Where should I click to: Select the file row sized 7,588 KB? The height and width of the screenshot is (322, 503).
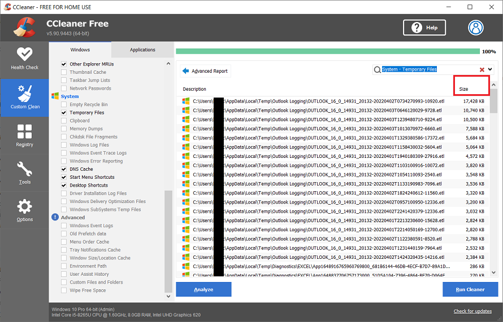tap(333, 129)
